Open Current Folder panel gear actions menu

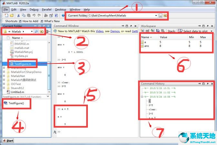coord(48,32)
